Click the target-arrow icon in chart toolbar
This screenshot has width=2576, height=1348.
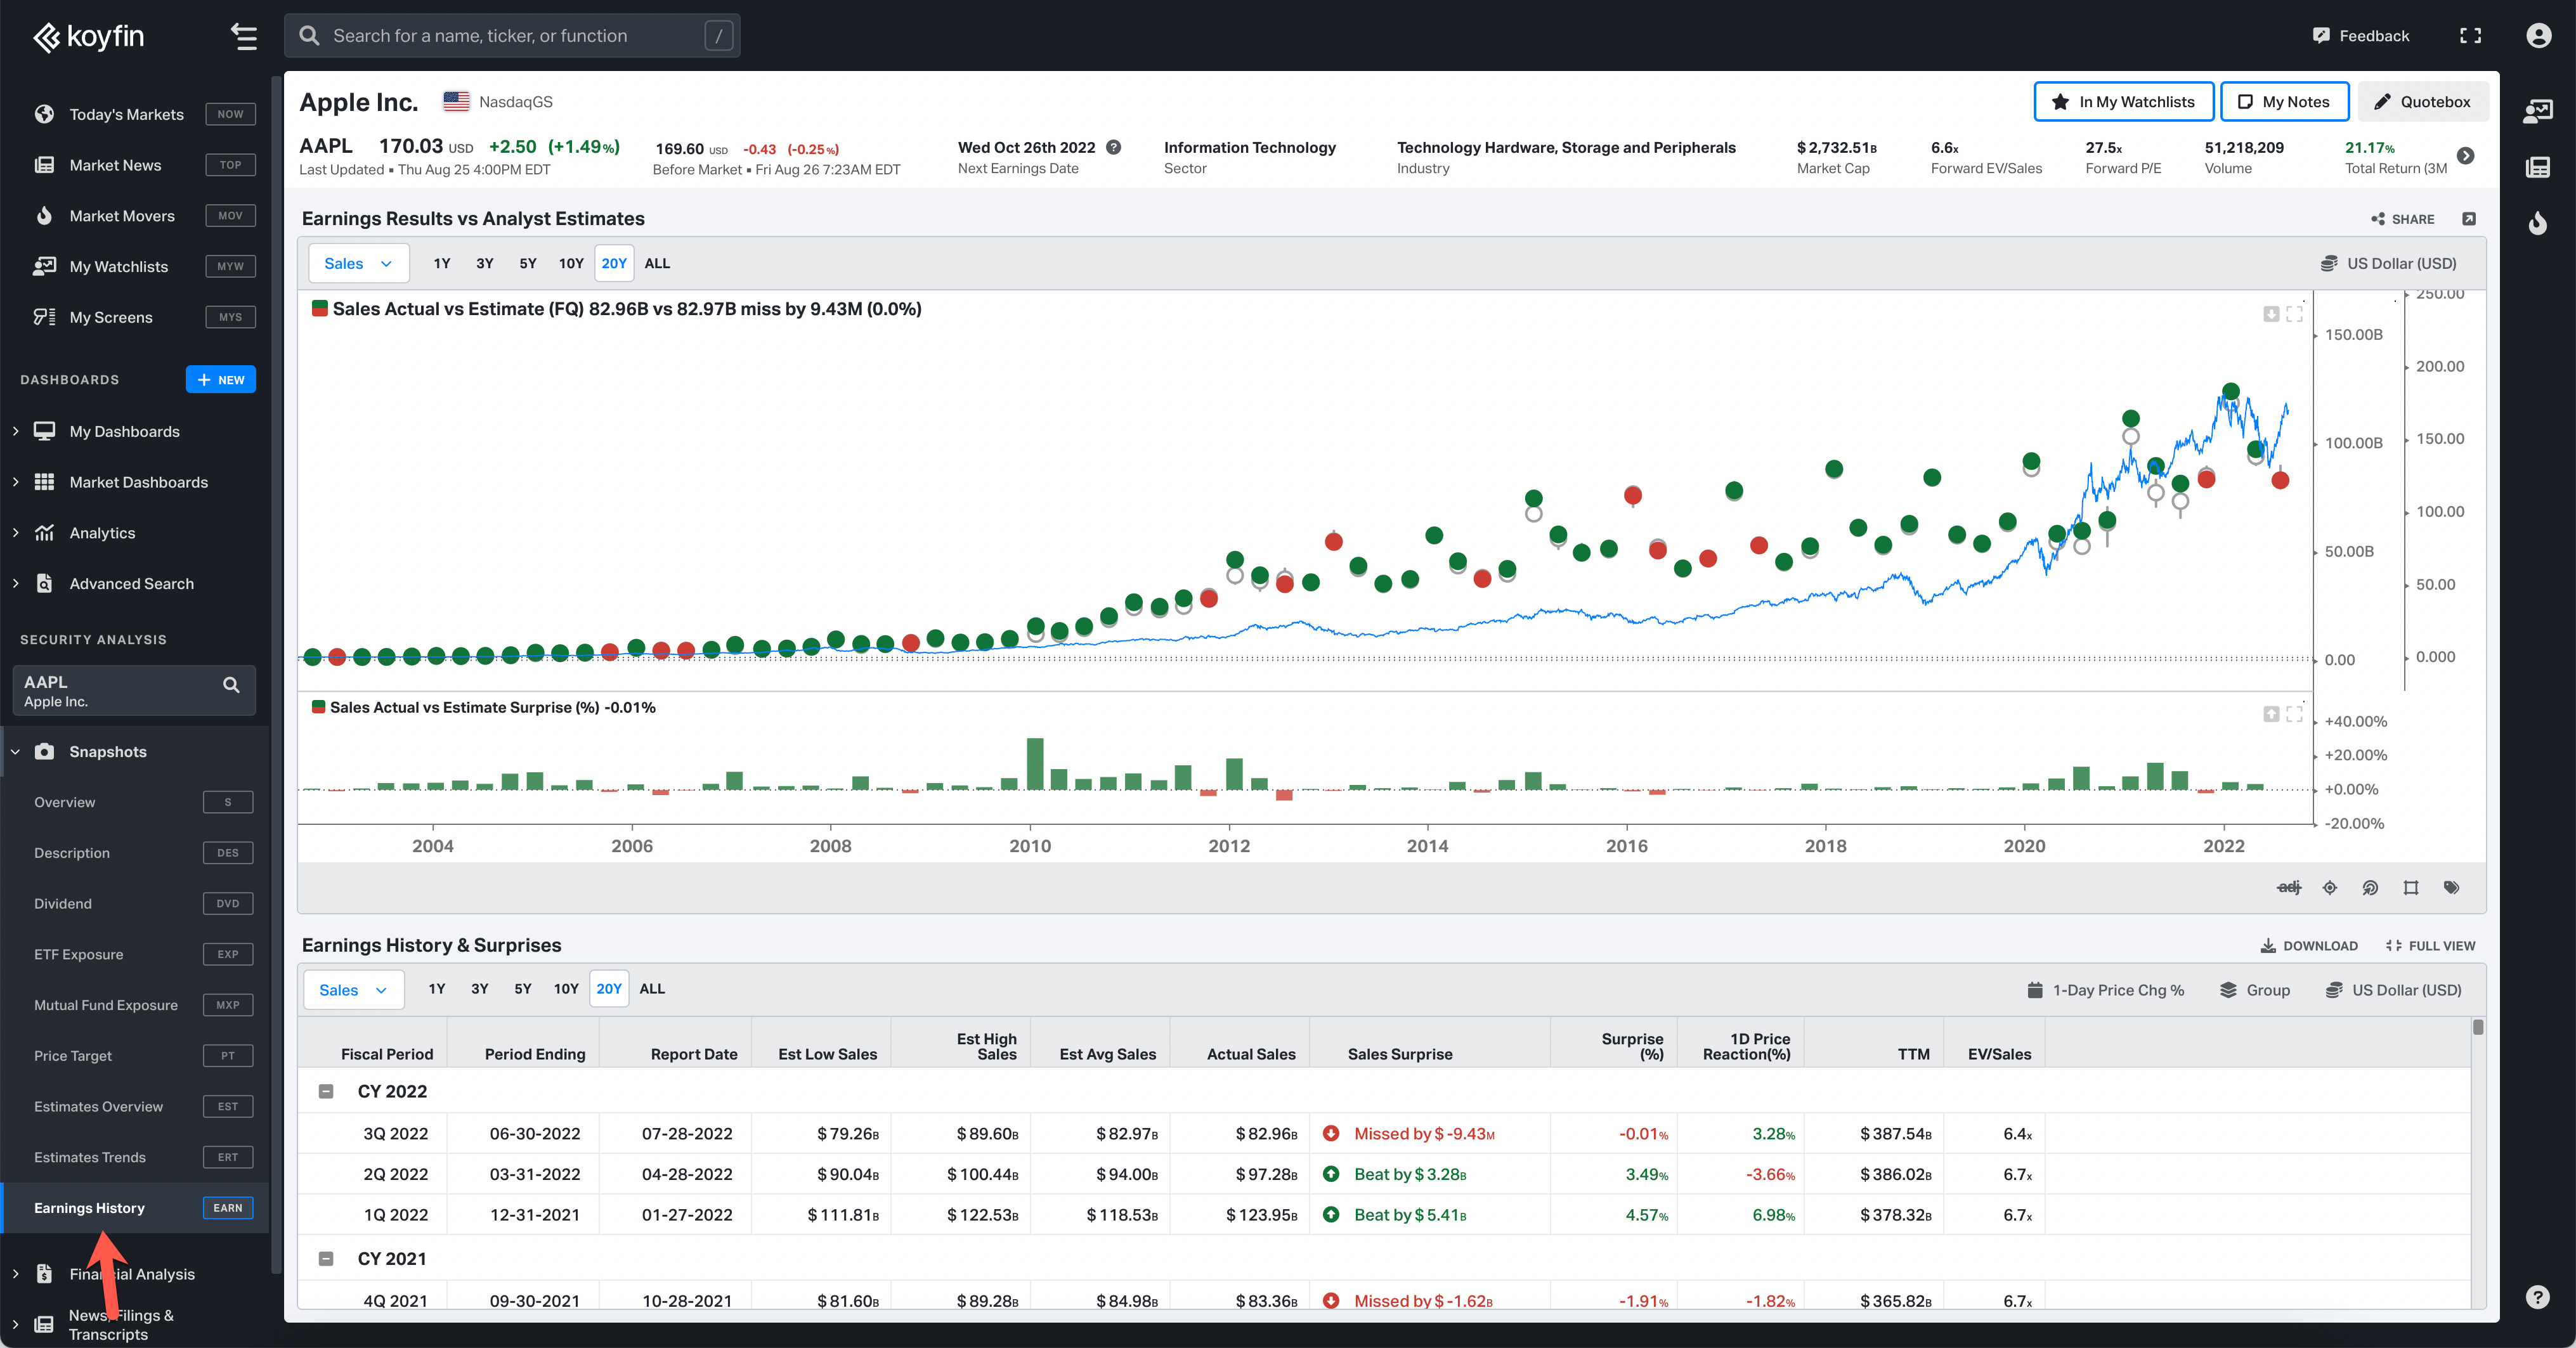(2370, 888)
